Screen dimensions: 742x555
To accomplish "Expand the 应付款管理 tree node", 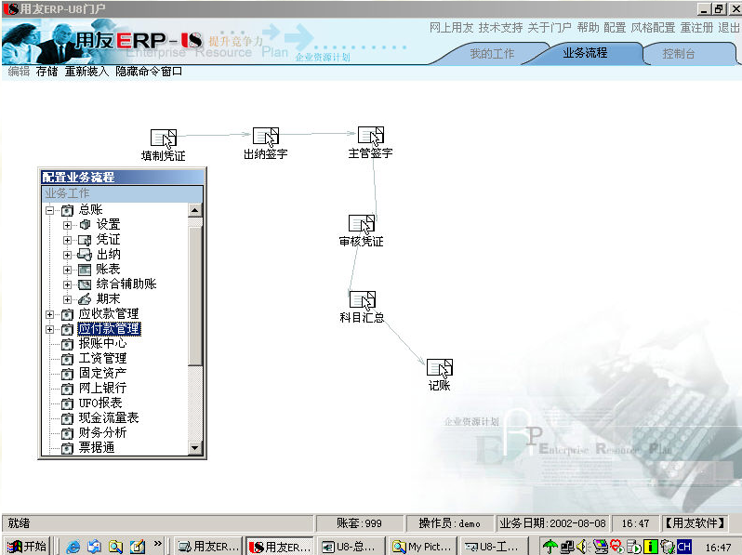I will [49, 329].
